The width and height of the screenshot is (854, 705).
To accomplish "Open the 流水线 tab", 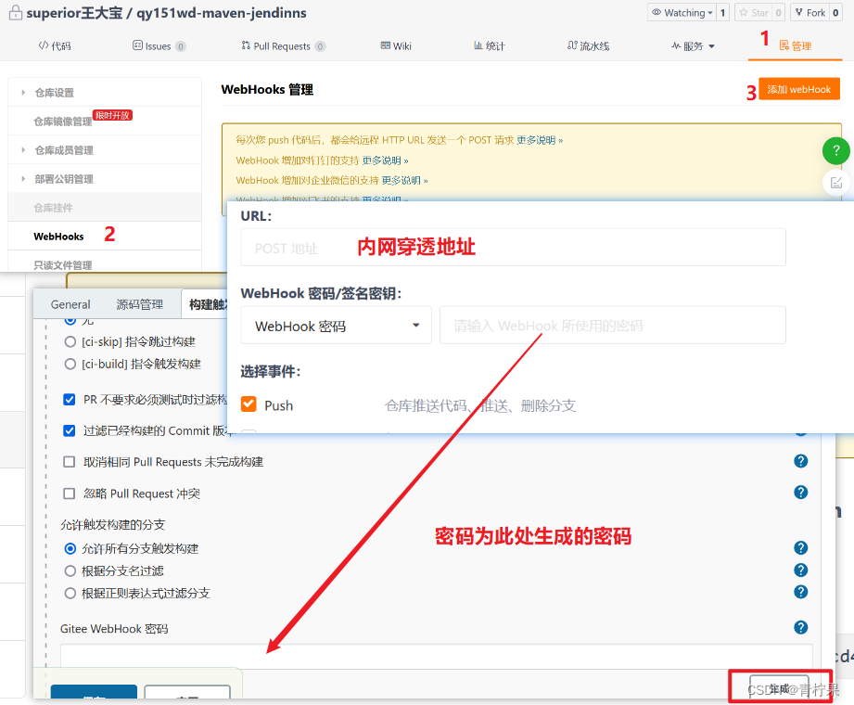I will pos(588,45).
